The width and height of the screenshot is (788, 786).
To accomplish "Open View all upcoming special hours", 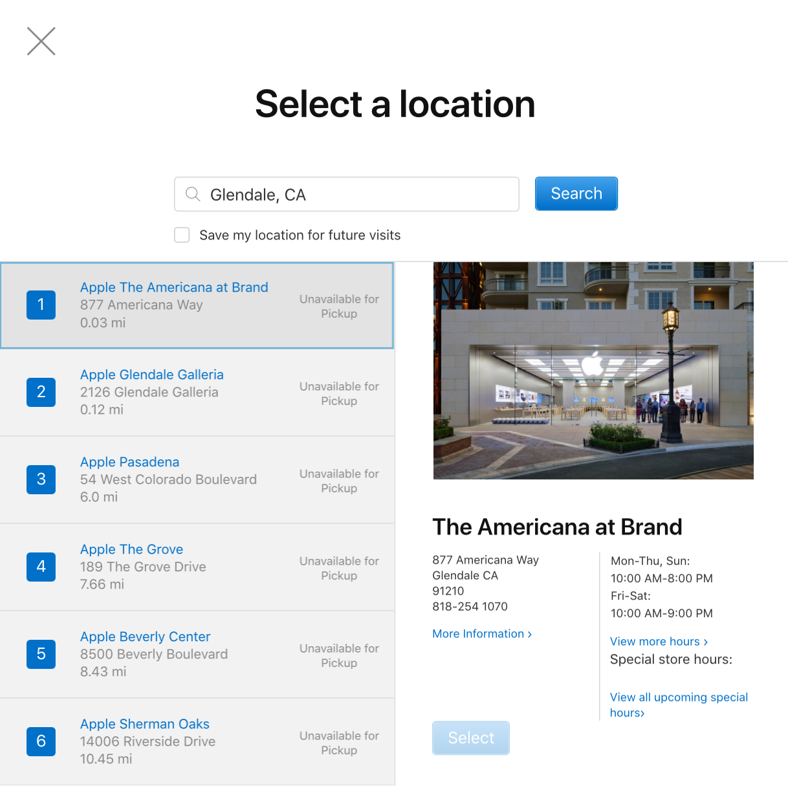I will click(679, 705).
